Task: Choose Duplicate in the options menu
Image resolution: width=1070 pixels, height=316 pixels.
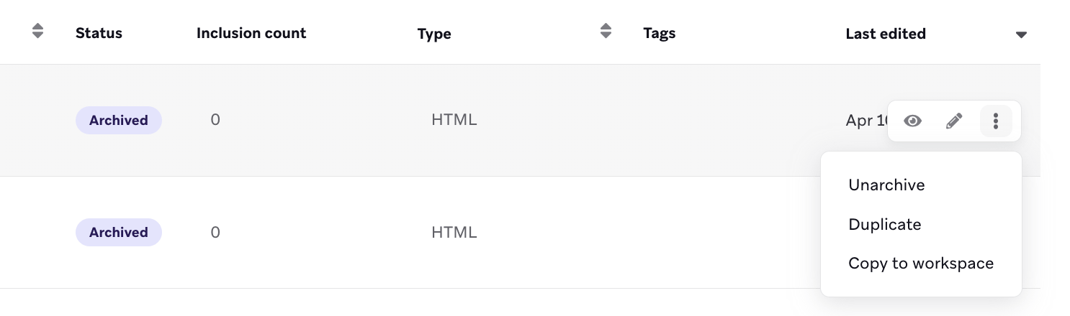Action: 885,225
